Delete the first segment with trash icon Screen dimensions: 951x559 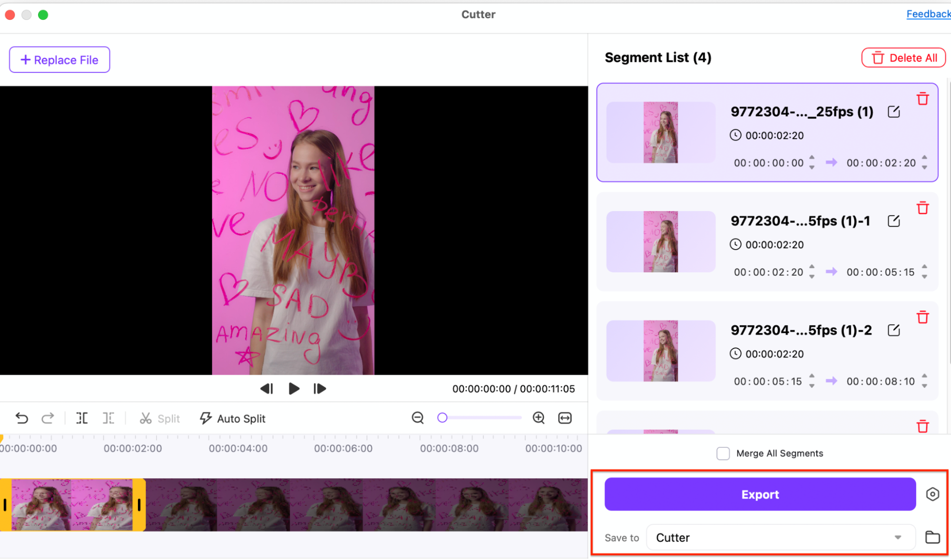tap(922, 99)
